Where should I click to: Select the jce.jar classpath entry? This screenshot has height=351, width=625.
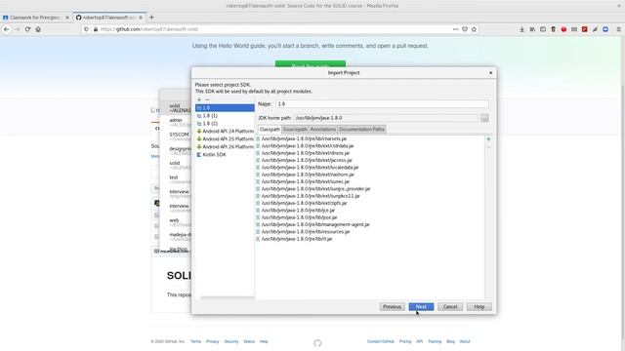pos(298,211)
